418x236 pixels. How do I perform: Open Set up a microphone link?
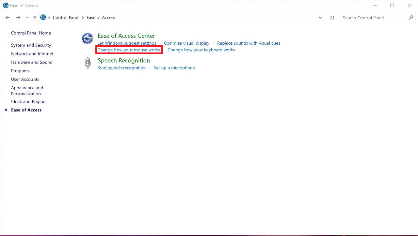tap(174, 68)
